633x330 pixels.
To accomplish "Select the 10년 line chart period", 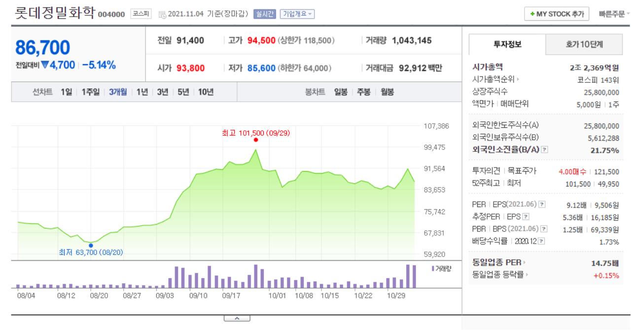I will click(x=206, y=92).
